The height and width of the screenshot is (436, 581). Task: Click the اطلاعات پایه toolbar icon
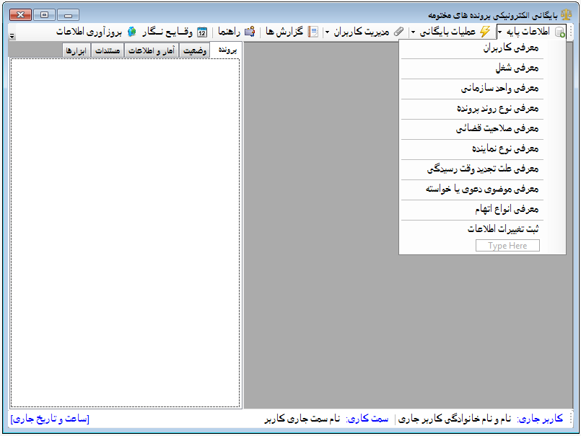coord(559,32)
